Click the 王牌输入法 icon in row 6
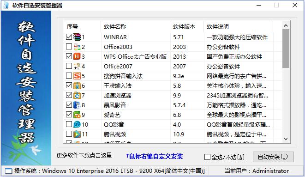Viewport: 305px width, 177px height. [x=77, y=85]
